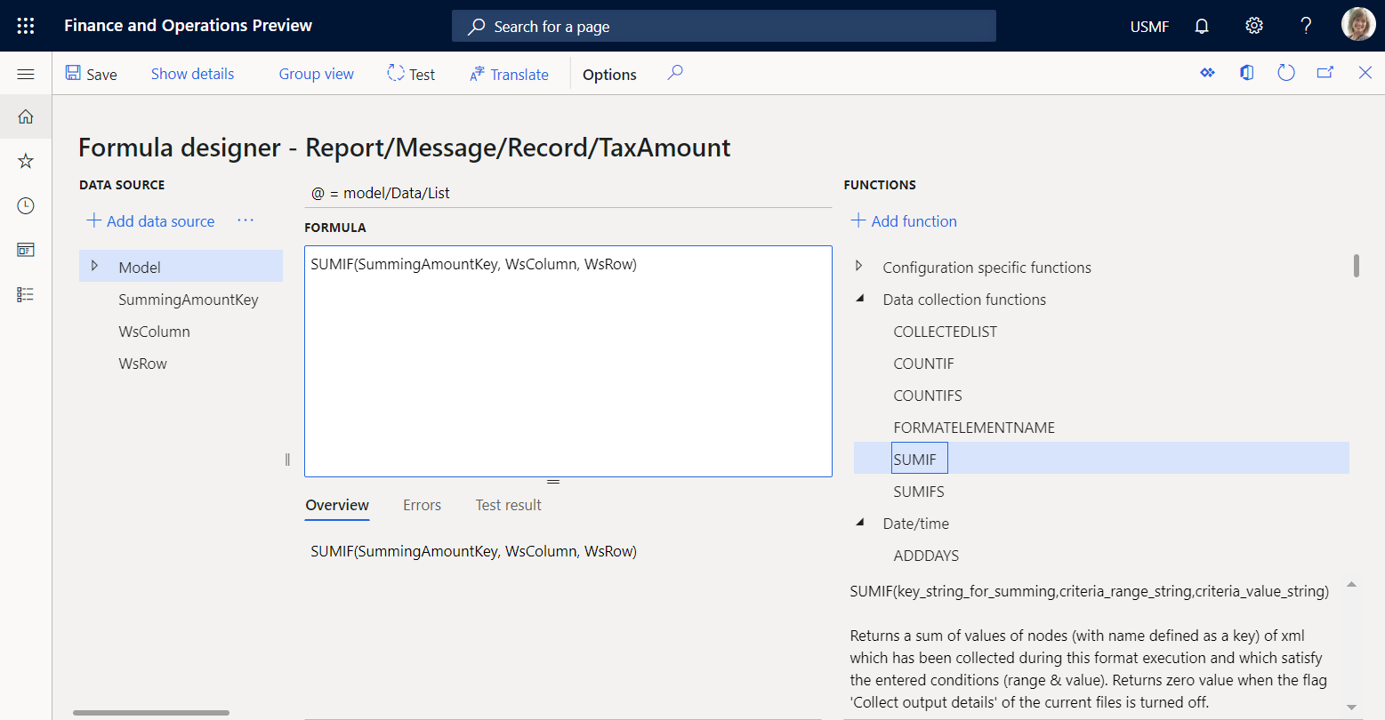Click Add data source
Viewport: 1385px width, 720px height.
click(150, 220)
